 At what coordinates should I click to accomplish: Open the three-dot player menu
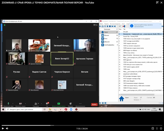click(157, 128)
